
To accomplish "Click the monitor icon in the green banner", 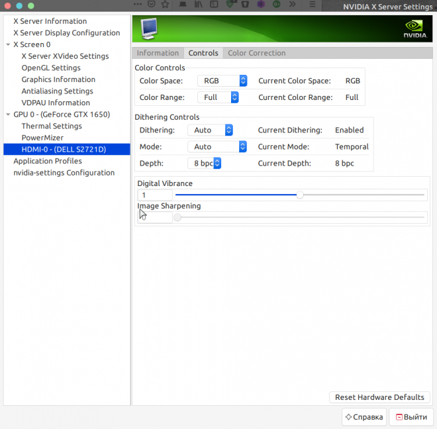I will point(150,29).
